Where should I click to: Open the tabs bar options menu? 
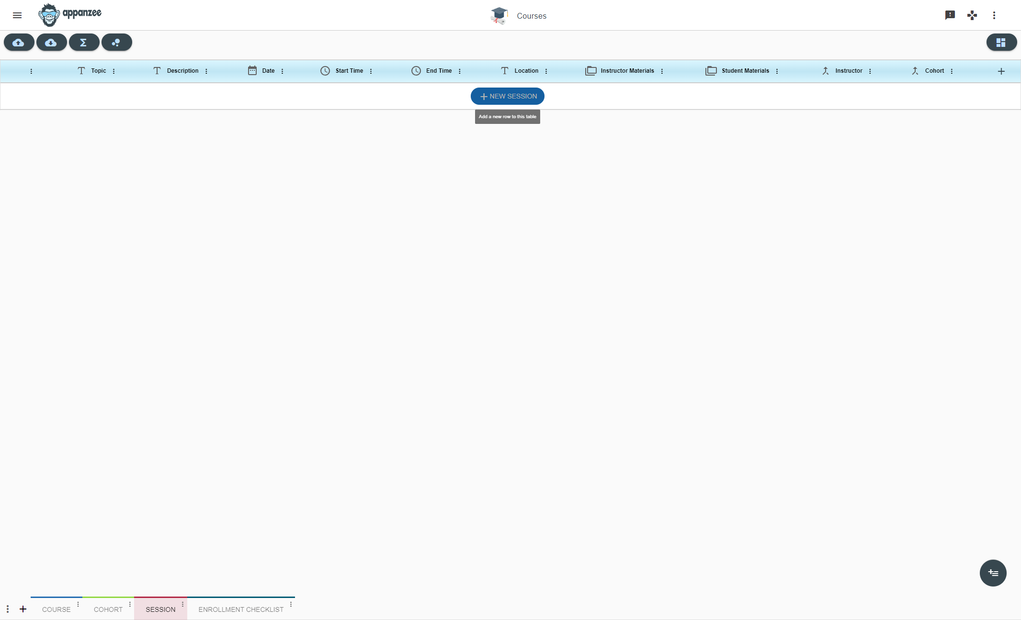tap(8, 609)
